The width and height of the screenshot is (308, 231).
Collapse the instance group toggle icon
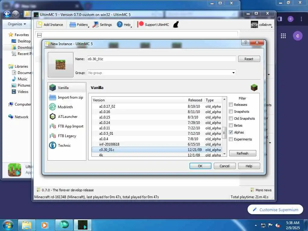tap(39, 35)
